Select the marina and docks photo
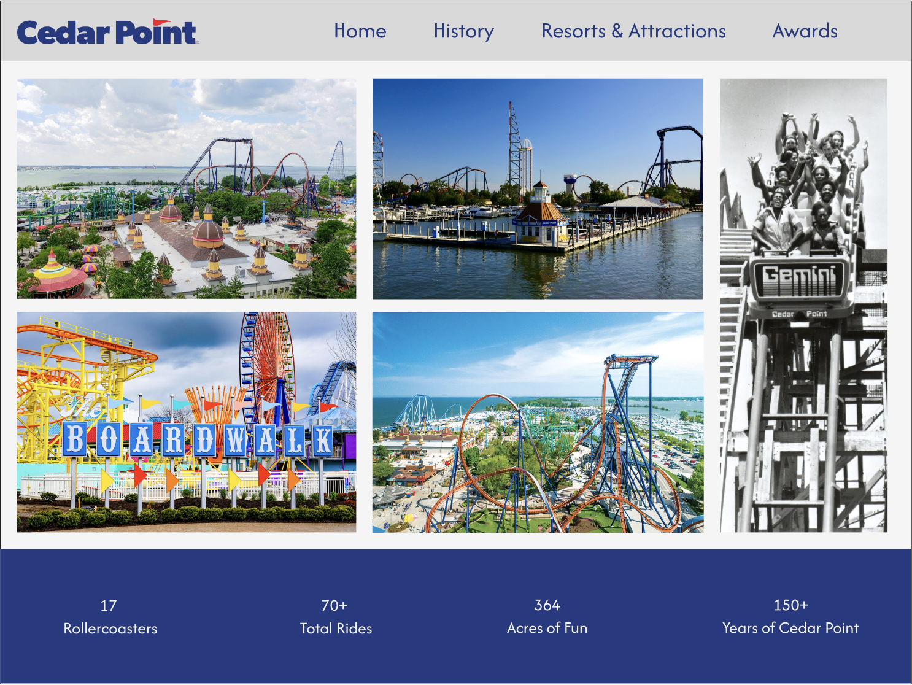912x685 pixels. [x=538, y=188]
